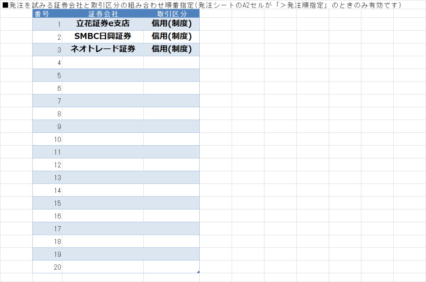Grab the table resize handle after row 20
This screenshot has height=282, width=426.
pyautogui.click(x=198, y=272)
